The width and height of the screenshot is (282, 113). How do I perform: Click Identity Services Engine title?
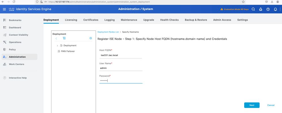coord(34,9)
